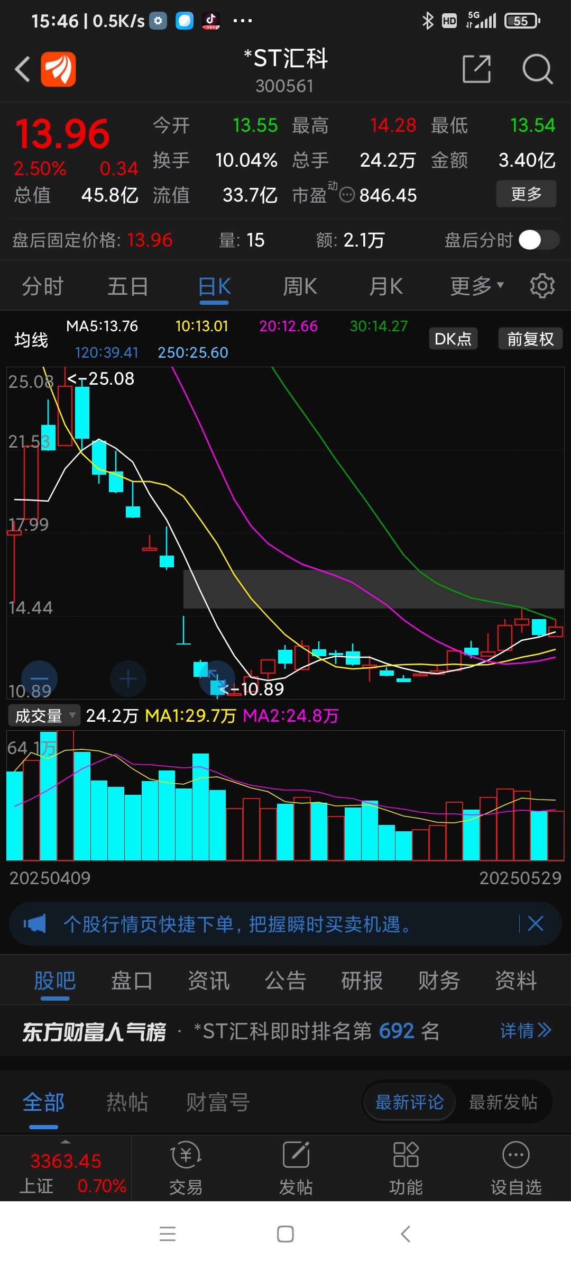571x1270 pixels.
Task: Switch to 最新发帖 sorting
Action: click(503, 1102)
